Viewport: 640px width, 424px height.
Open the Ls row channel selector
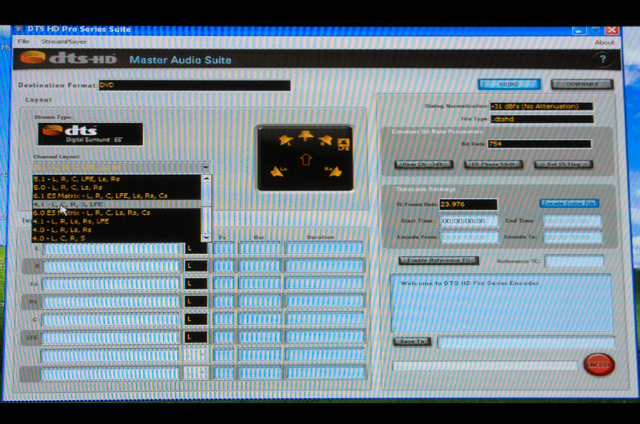point(196,283)
